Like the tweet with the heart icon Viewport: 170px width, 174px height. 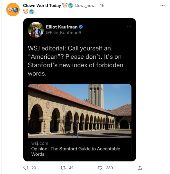100,168
